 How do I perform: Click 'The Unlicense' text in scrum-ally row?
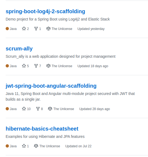[x=62, y=66]
